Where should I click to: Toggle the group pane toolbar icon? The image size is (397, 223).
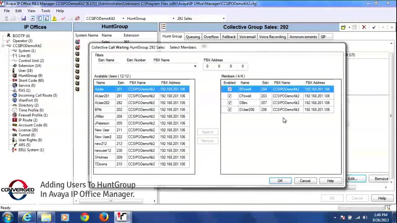coord(47,19)
